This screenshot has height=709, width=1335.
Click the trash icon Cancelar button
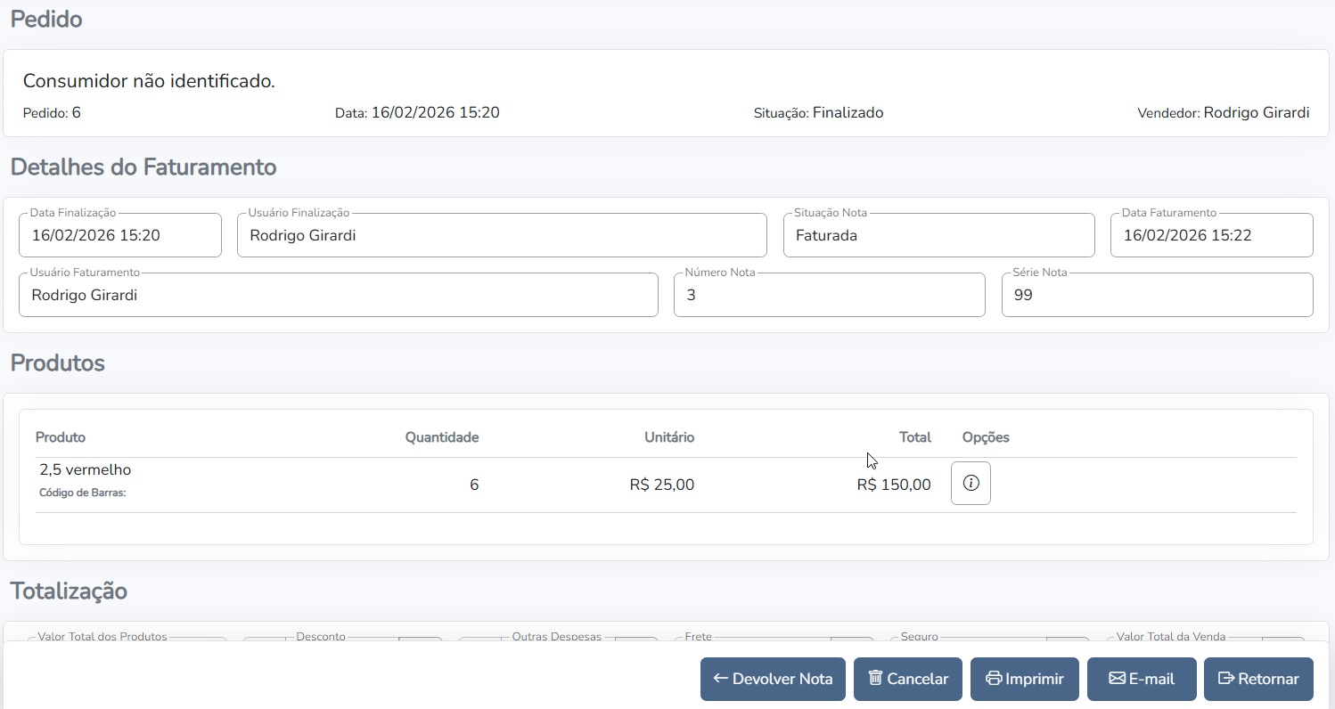pos(907,679)
